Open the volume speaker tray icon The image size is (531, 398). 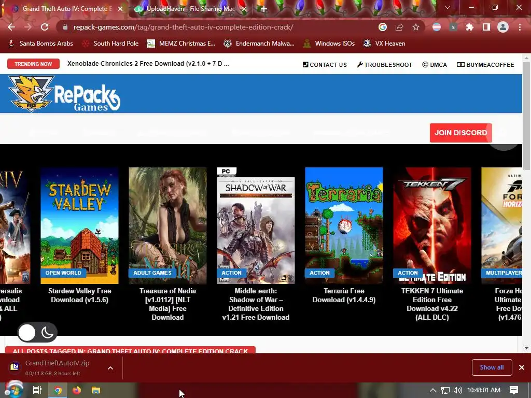[458, 390]
